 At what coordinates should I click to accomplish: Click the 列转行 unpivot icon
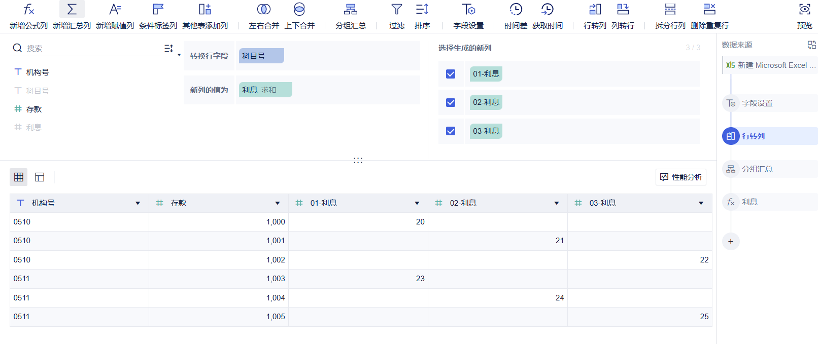pos(623,10)
